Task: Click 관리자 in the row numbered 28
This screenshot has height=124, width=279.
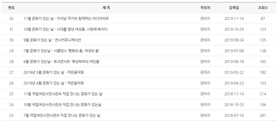Action: pos(205,62)
